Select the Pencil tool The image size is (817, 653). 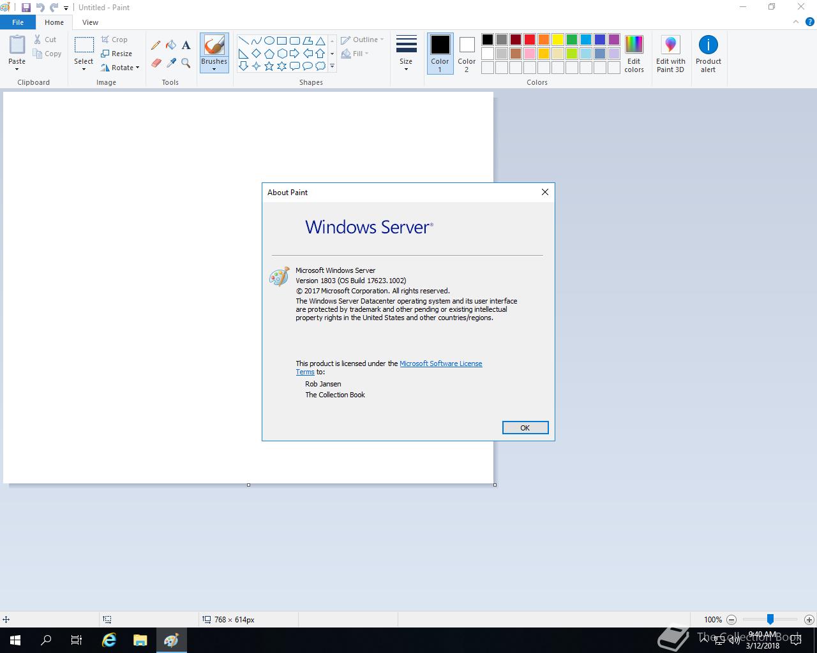[x=156, y=45]
